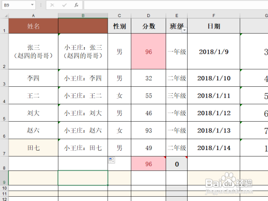268x201 pixels.
Task: Select column C header
Action: (120, 16)
